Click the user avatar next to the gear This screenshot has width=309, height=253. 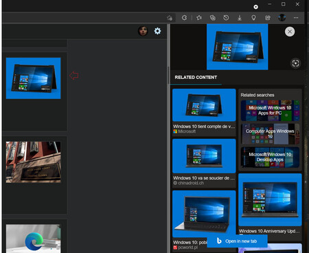pos(143,31)
